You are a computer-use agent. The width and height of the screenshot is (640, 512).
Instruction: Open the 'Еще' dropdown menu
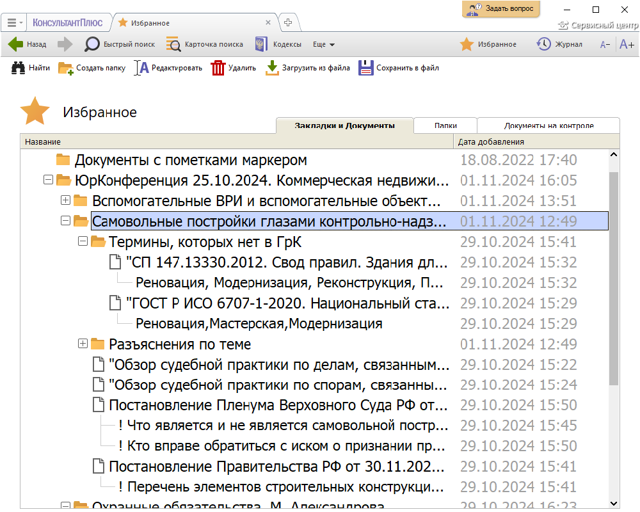[324, 44]
